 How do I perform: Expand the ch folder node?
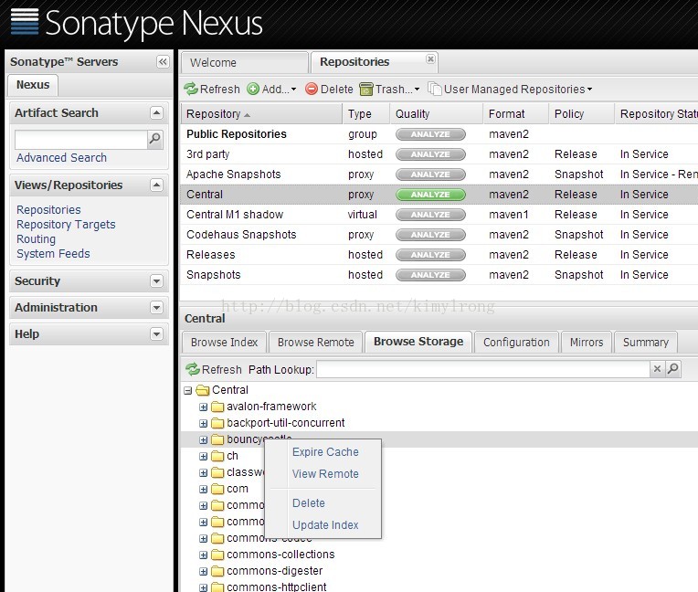[x=203, y=457]
